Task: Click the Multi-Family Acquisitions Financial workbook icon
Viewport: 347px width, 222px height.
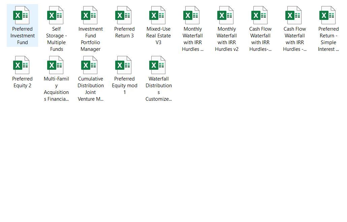Action: 56,65
